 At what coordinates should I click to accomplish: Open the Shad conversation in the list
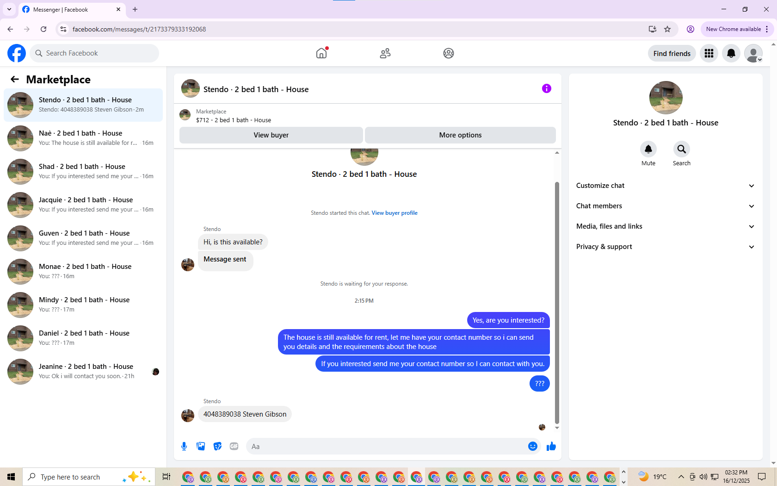[x=83, y=172]
